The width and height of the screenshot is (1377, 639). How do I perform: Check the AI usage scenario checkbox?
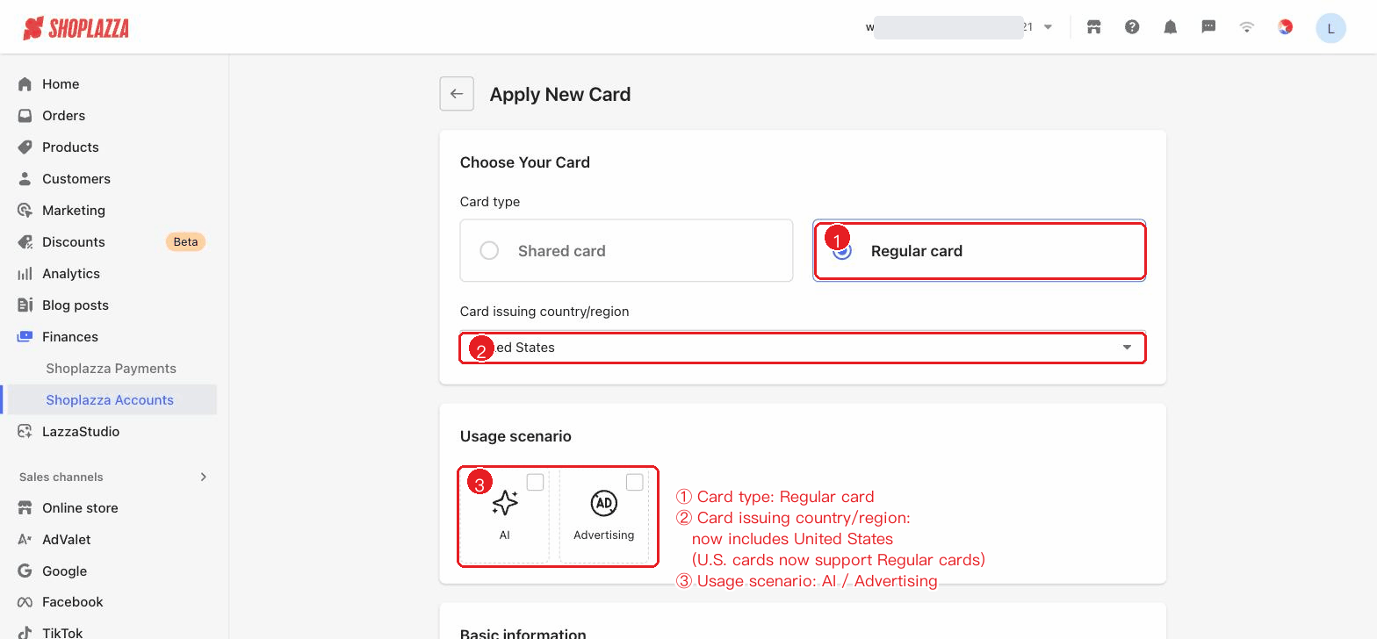pos(535,482)
